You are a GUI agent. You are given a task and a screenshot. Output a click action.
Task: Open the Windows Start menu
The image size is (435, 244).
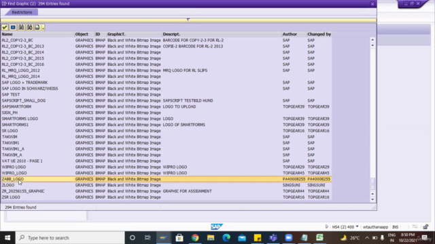(7, 238)
